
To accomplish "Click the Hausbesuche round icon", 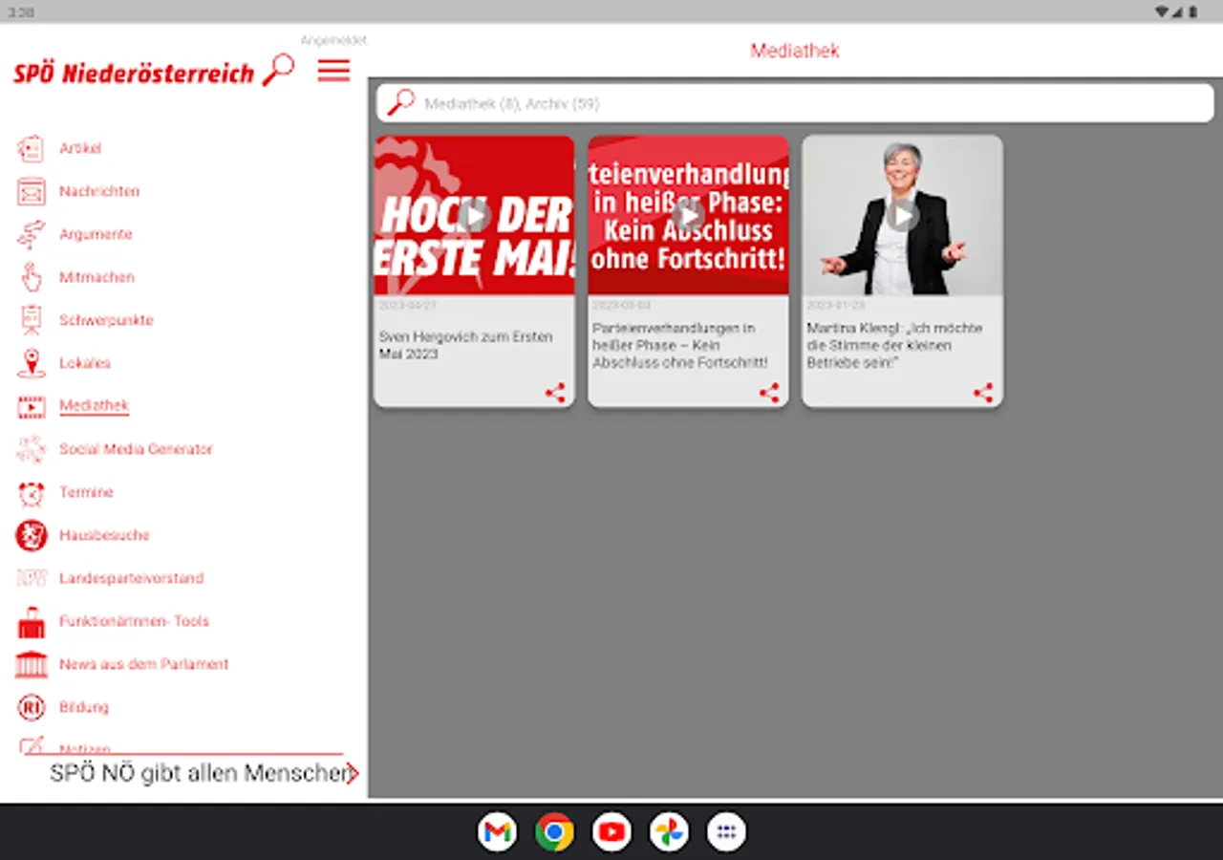I will click(31, 535).
